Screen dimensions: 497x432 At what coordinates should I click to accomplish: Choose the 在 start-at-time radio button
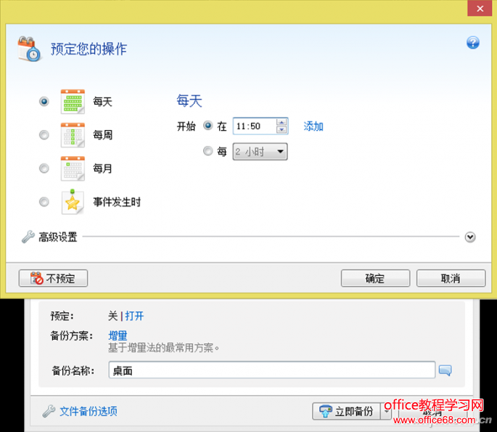pos(208,126)
